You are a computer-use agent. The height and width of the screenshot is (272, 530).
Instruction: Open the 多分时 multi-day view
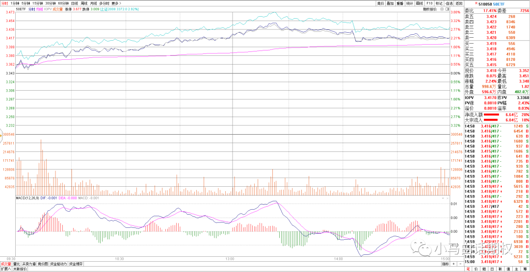[104, 3]
